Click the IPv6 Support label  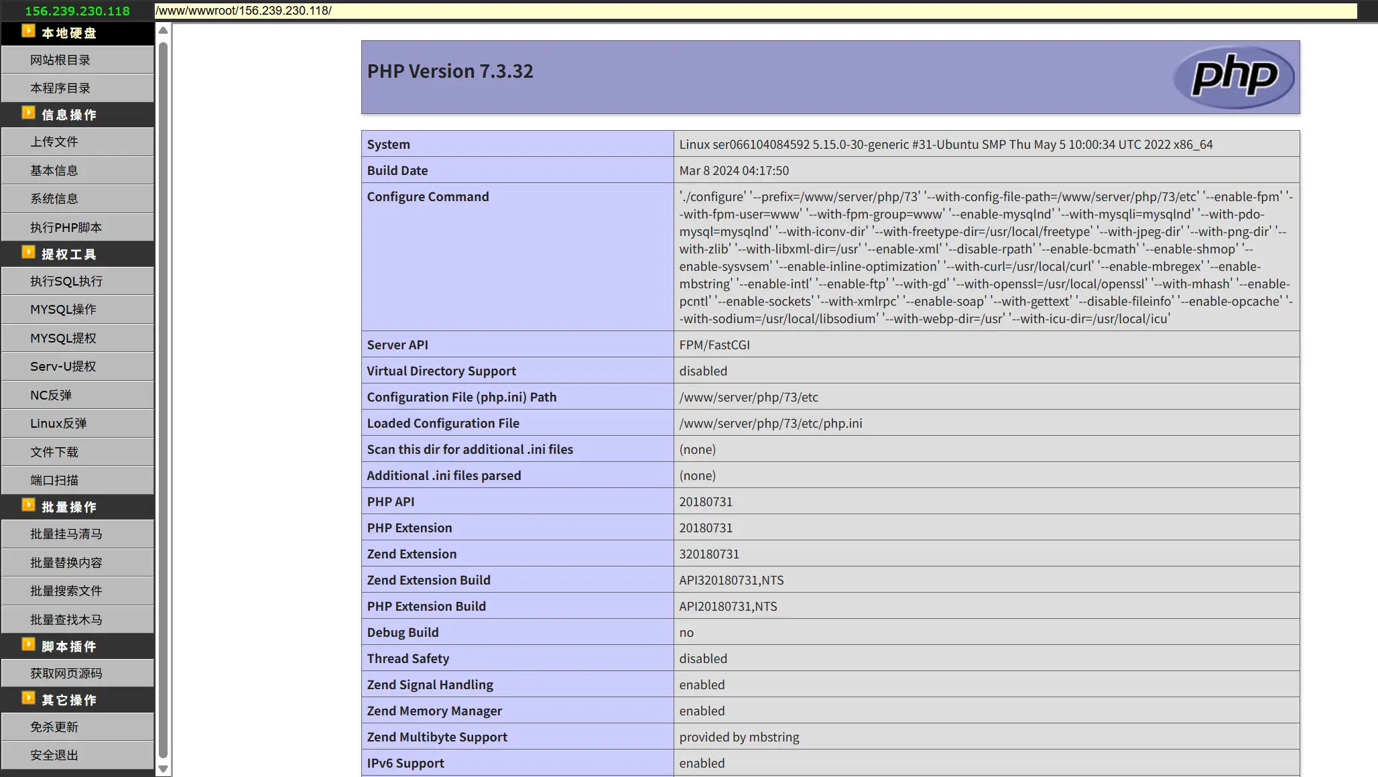[406, 763]
